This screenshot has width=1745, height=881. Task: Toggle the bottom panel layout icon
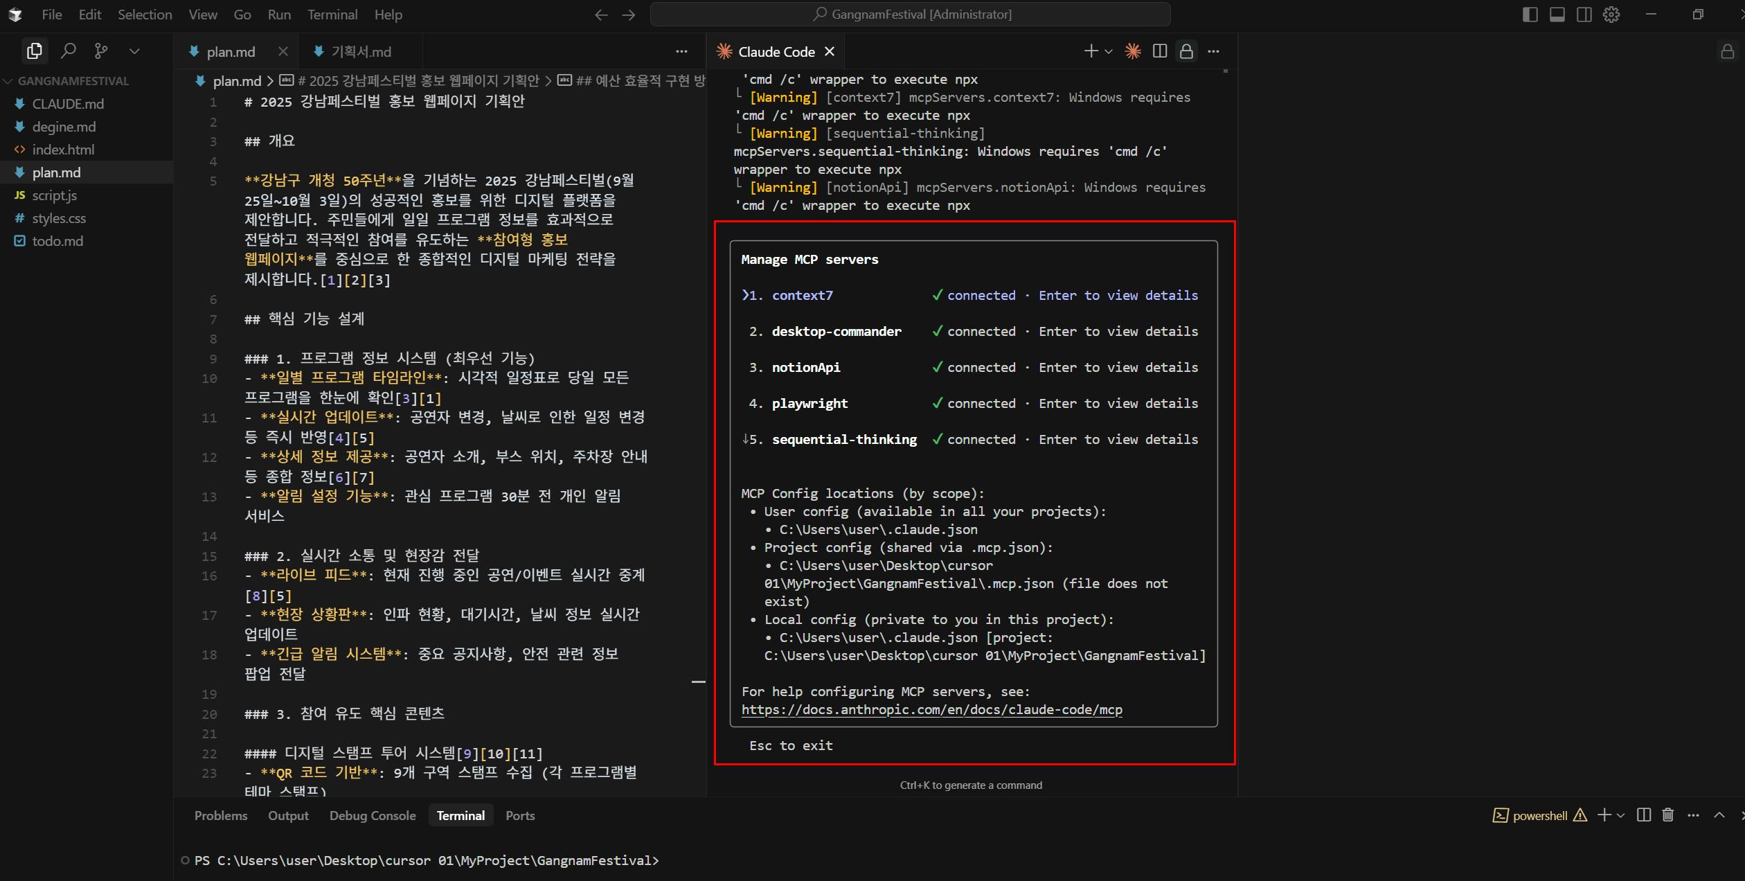[1557, 15]
